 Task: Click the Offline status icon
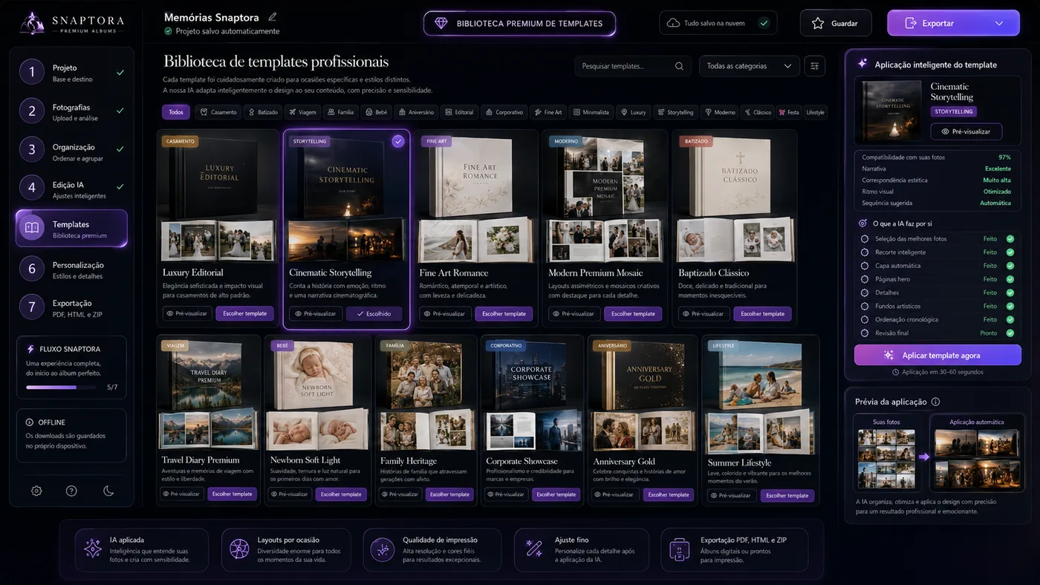tap(30, 422)
